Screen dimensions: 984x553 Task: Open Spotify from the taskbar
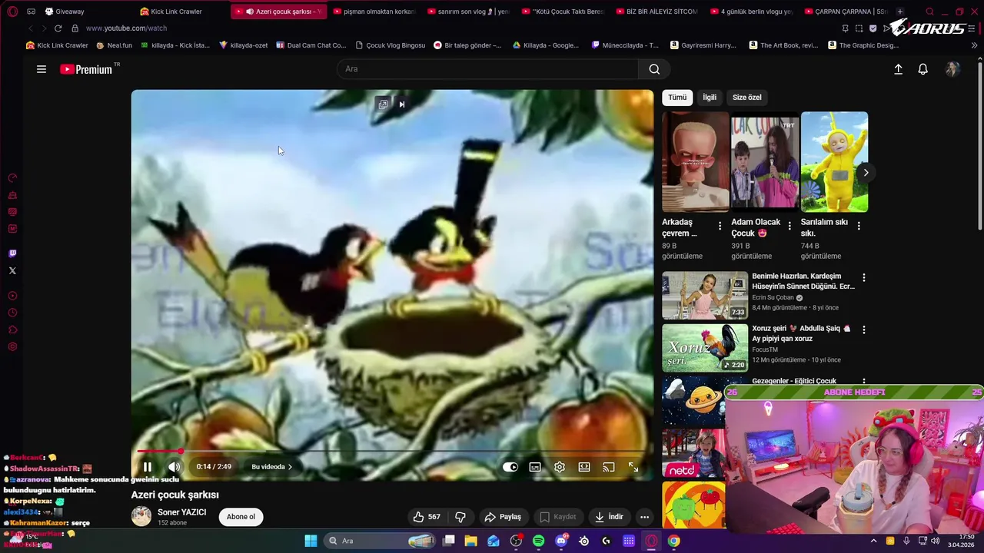coord(538,541)
